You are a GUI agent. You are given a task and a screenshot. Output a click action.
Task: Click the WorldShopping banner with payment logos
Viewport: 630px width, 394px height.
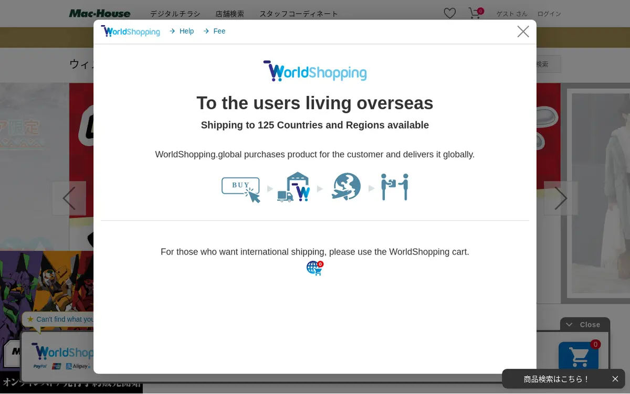tap(58, 357)
